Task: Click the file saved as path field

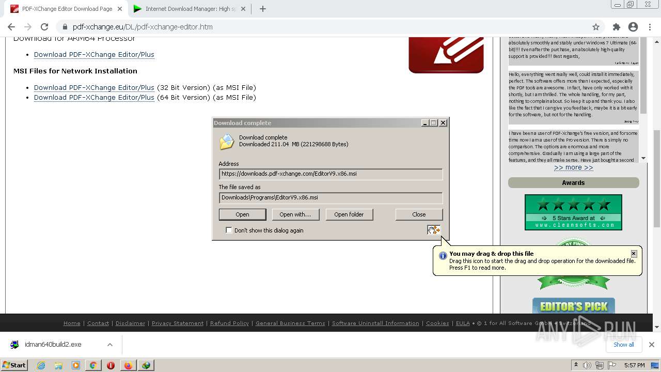Action: 330,198
